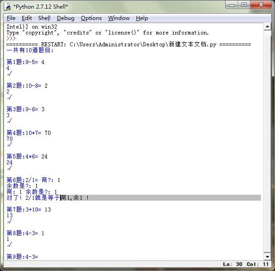The width and height of the screenshot is (275, 271).
Task: Open the Shell menu
Action: [x=44, y=18]
